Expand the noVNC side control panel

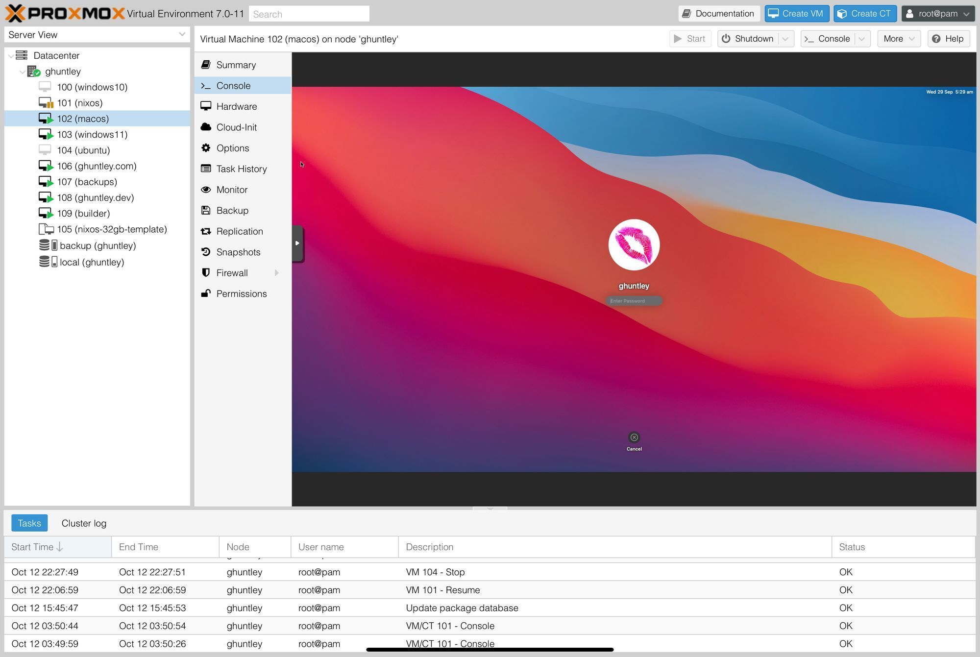tap(297, 243)
